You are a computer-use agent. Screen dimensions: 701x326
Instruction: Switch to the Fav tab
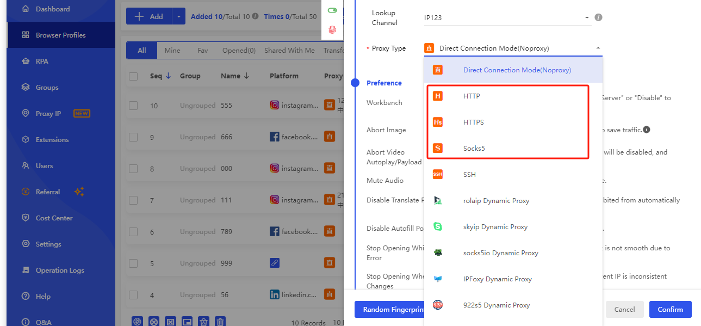click(x=203, y=51)
